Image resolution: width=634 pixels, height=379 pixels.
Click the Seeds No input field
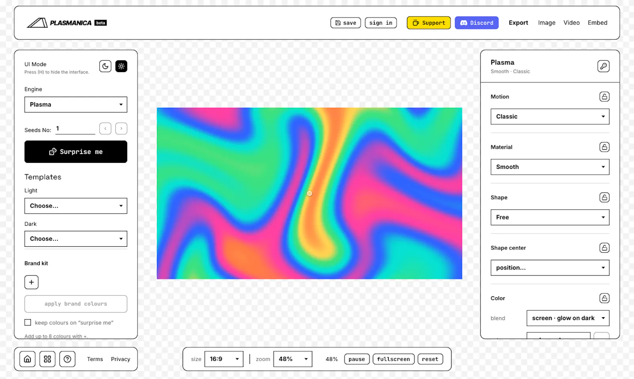click(75, 129)
